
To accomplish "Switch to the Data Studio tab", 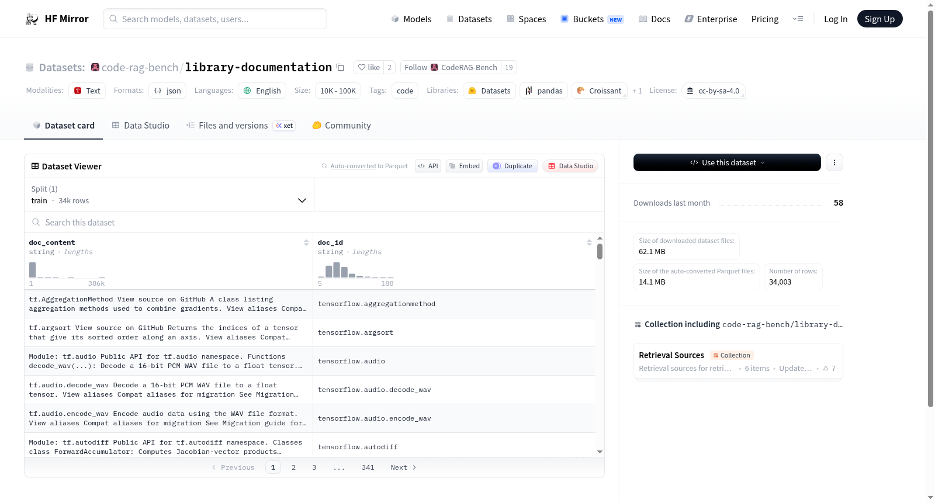I will pyautogui.click(x=141, y=126).
